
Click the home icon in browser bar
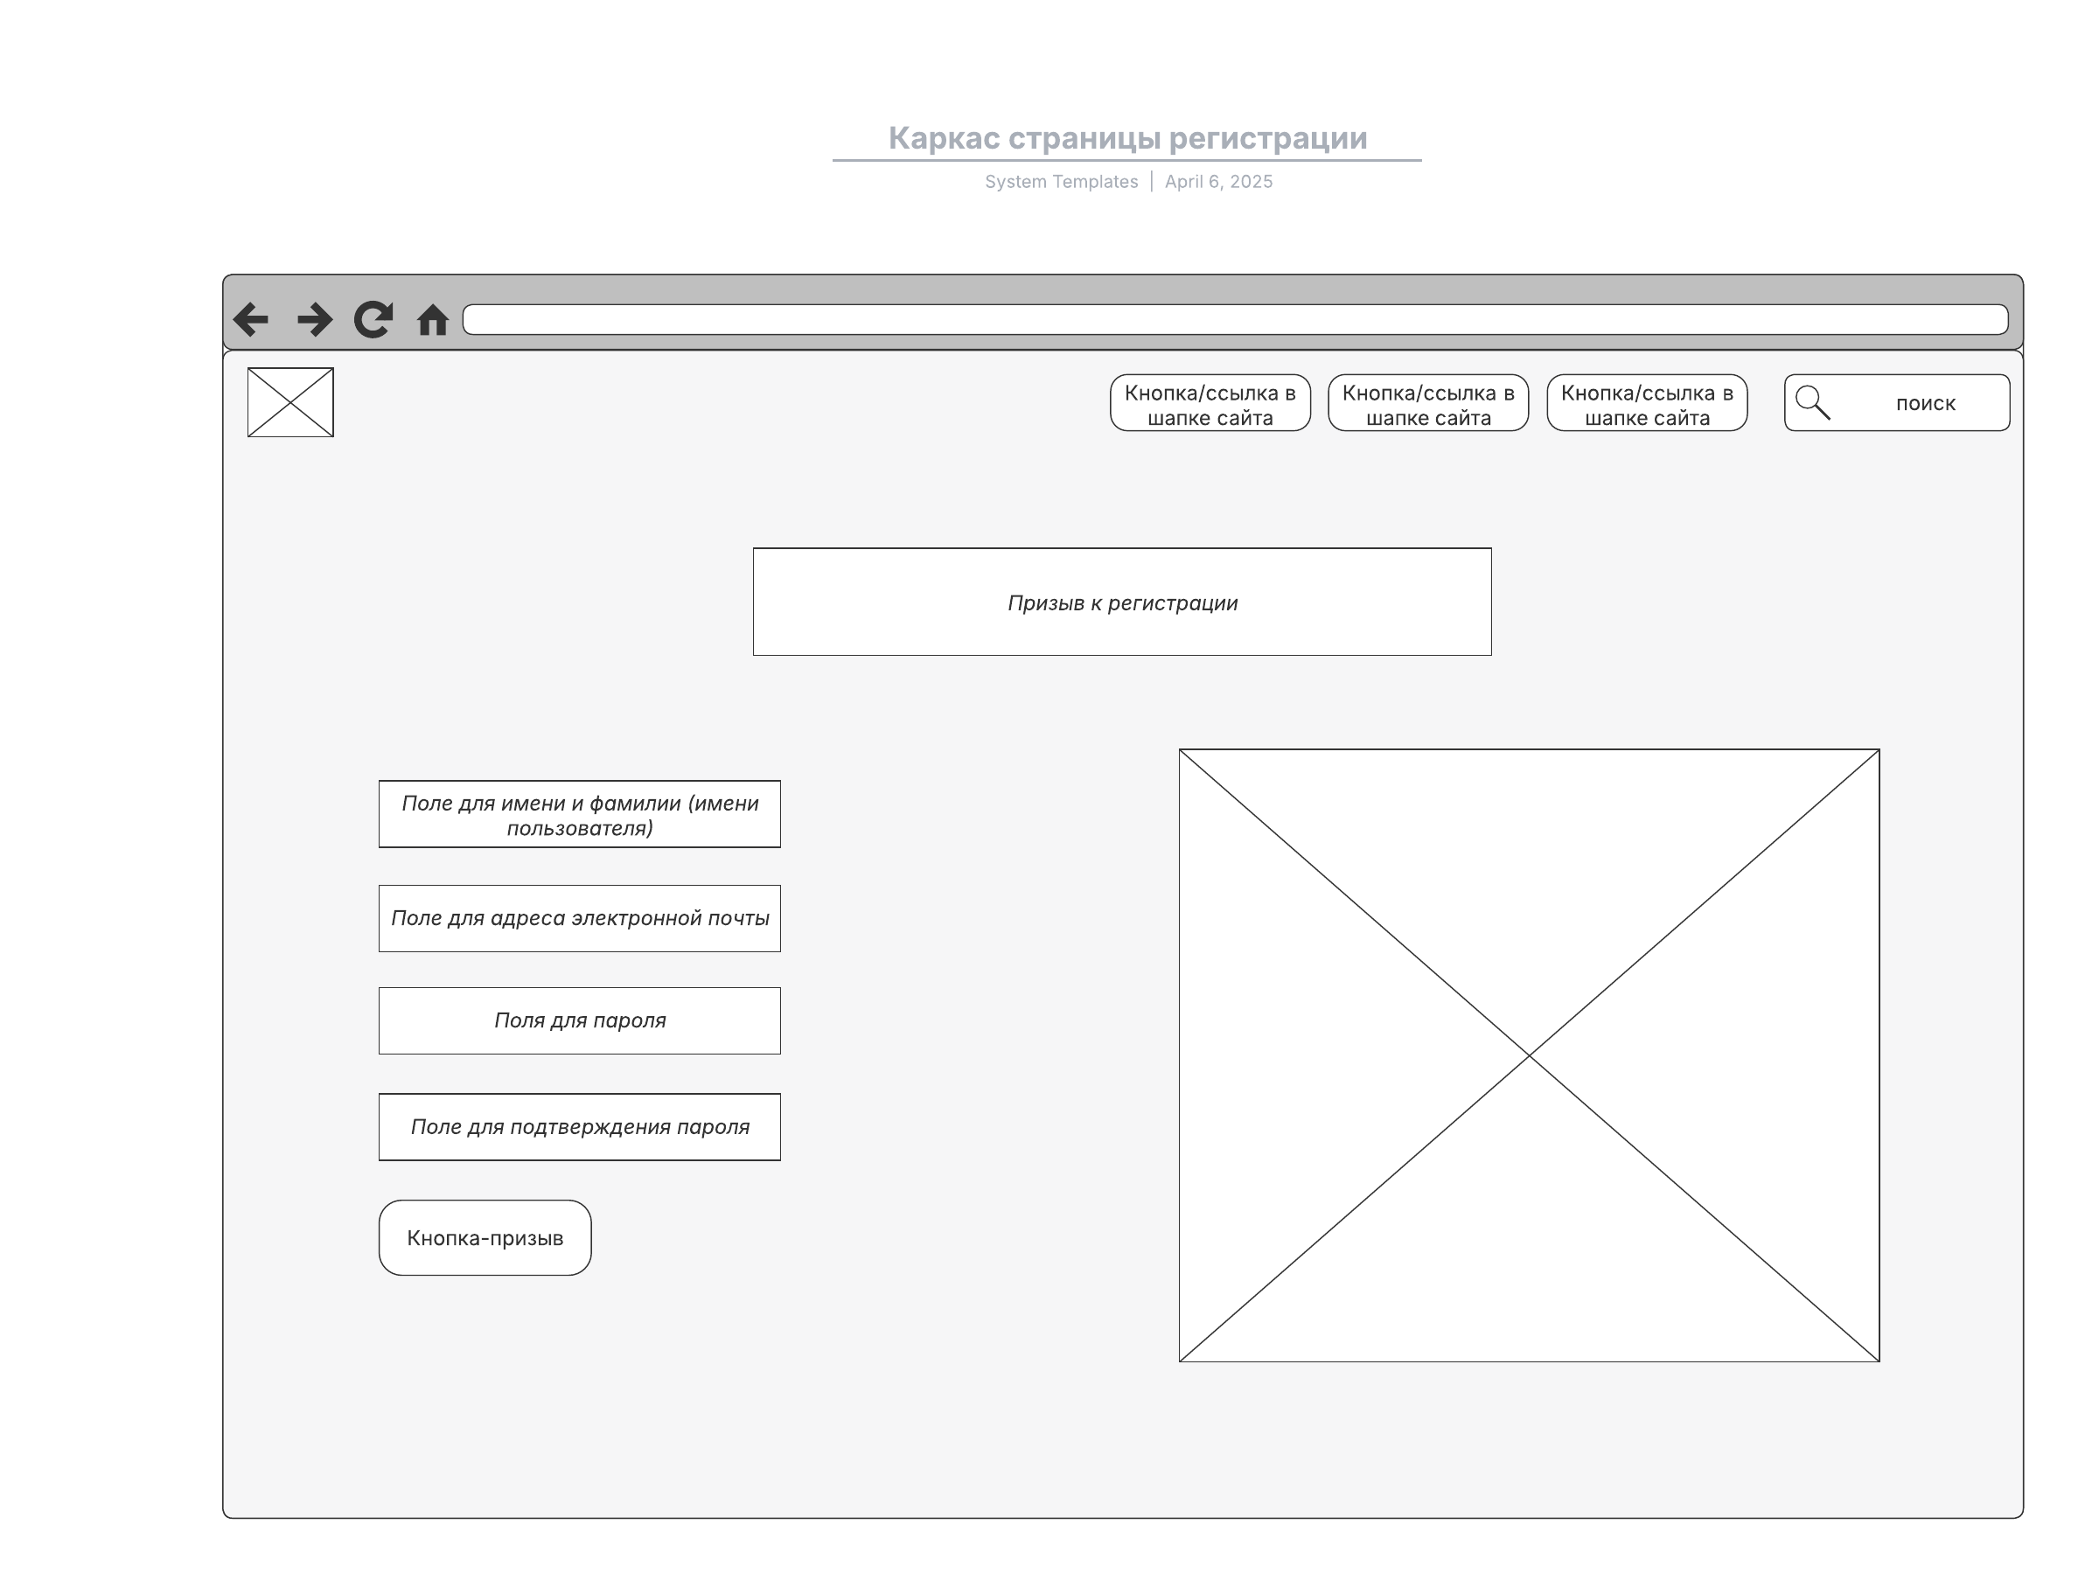(x=433, y=321)
